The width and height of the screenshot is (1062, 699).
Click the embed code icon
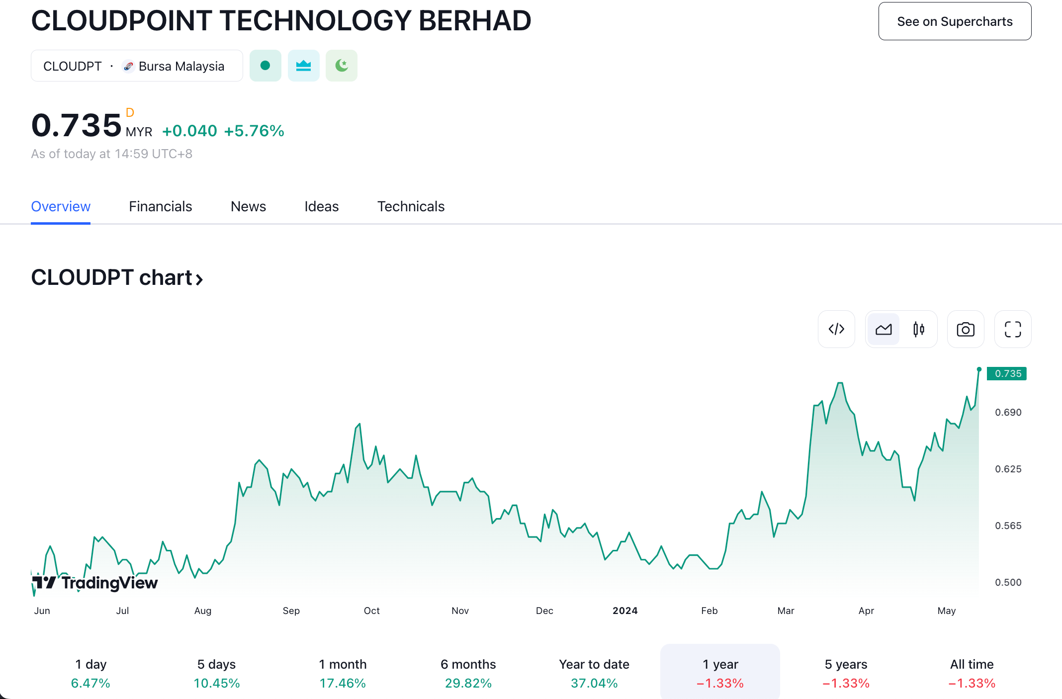(x=836, y=329)
